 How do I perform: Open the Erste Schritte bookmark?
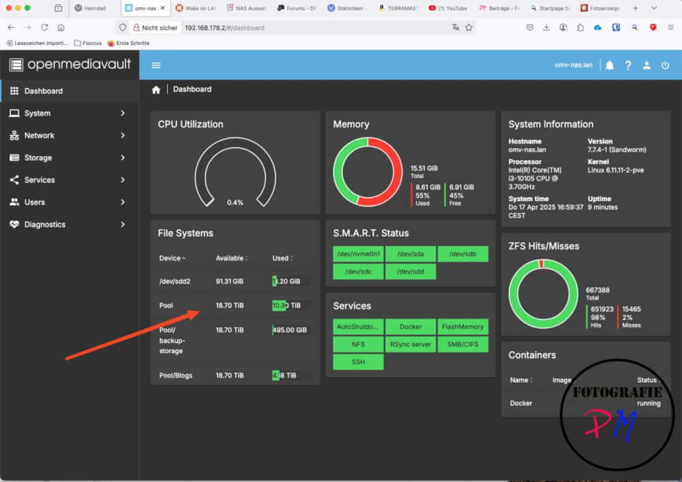[128, 43]
